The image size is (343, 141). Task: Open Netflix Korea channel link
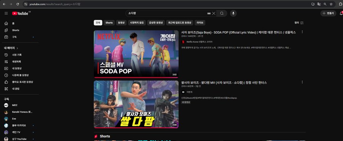199,42
